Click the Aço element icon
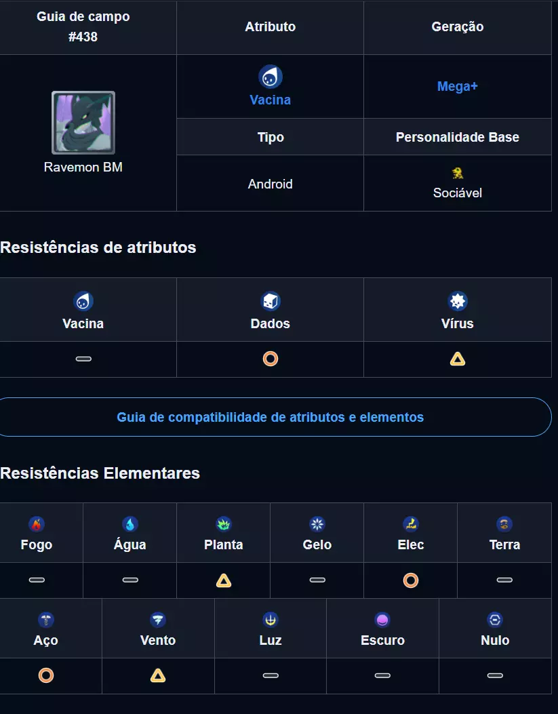This screenshot has height=714, width=558. pyautogui.click(x=46, y=620)
